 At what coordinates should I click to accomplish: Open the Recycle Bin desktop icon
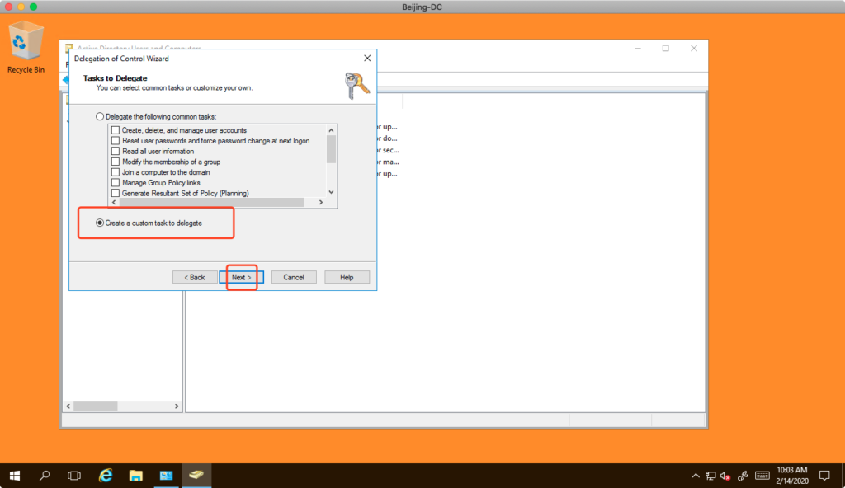click(x=26, y=45)
